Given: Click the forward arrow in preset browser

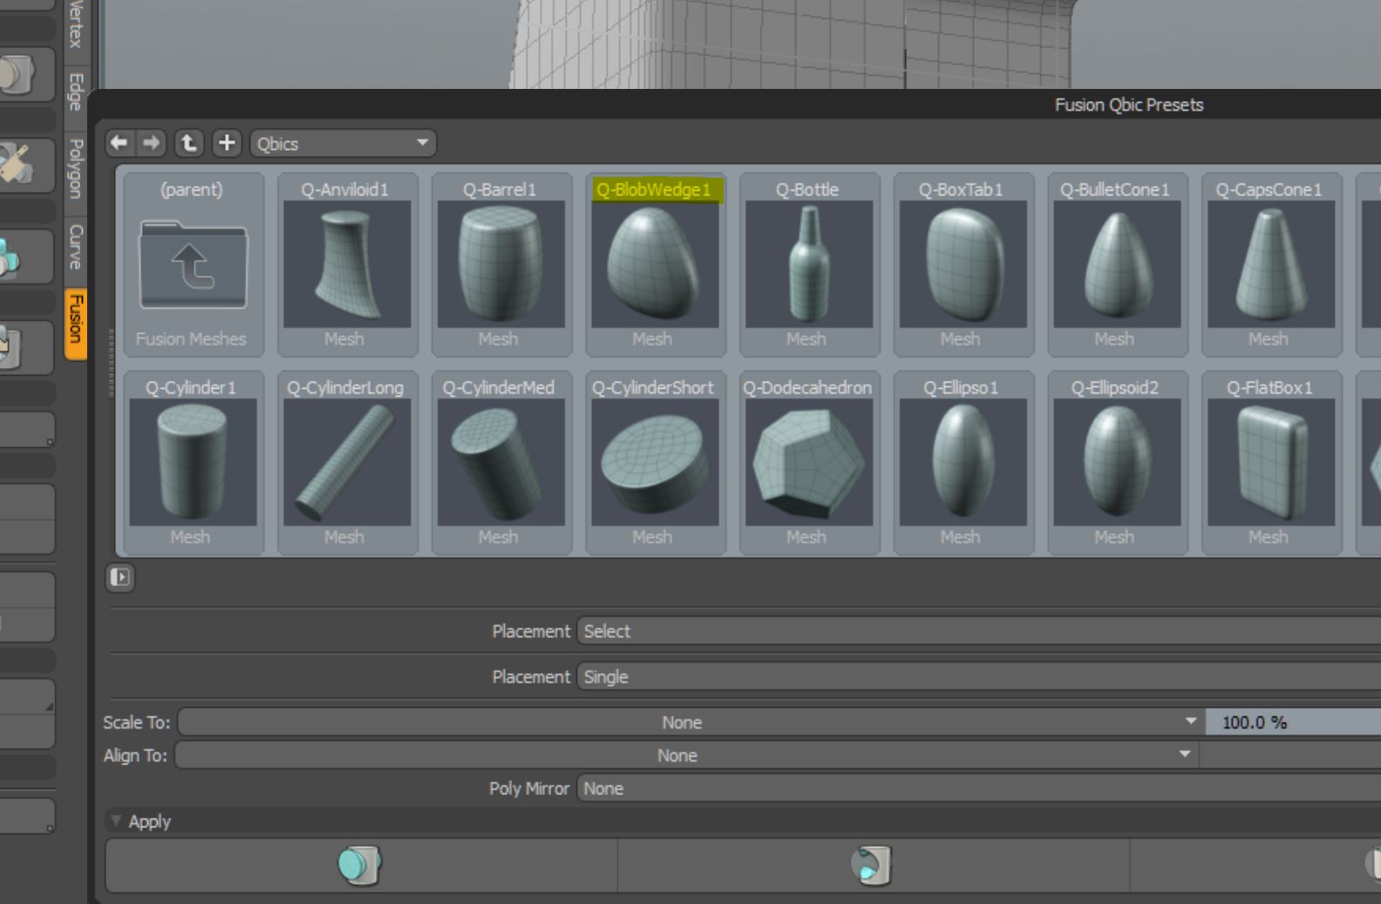Looking at the screenshot, I should pos(152,143).
